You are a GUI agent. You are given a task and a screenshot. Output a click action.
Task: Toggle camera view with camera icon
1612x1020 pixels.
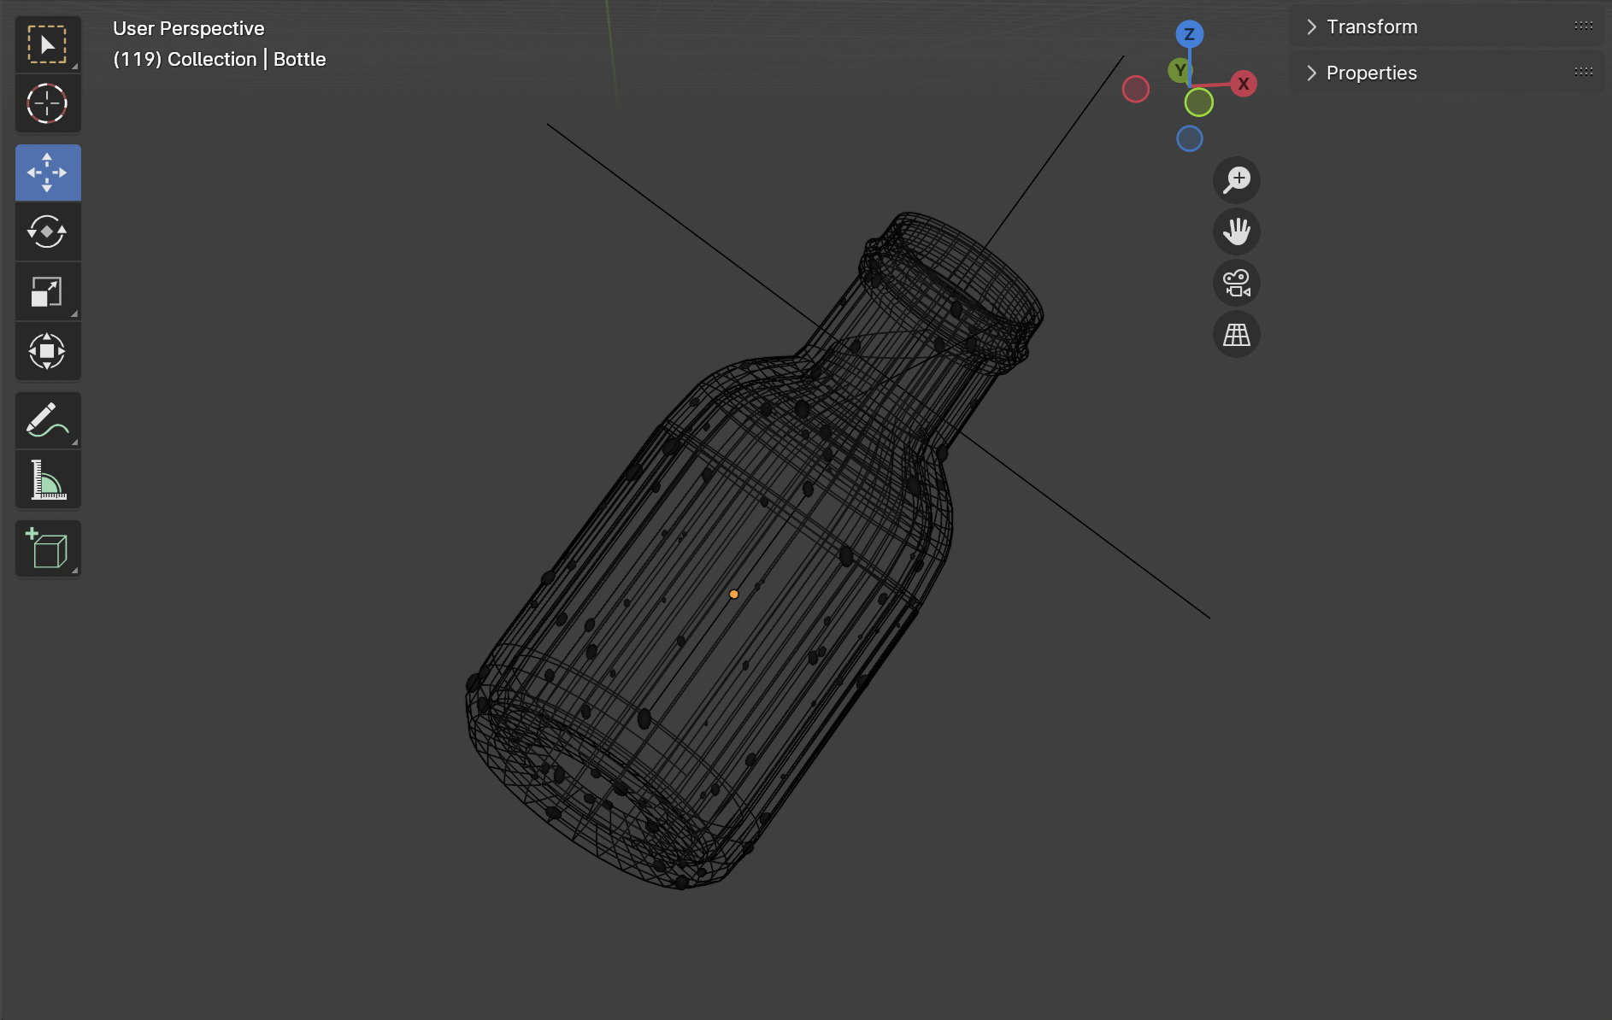pyautogui.click(x=1236, y=283)
